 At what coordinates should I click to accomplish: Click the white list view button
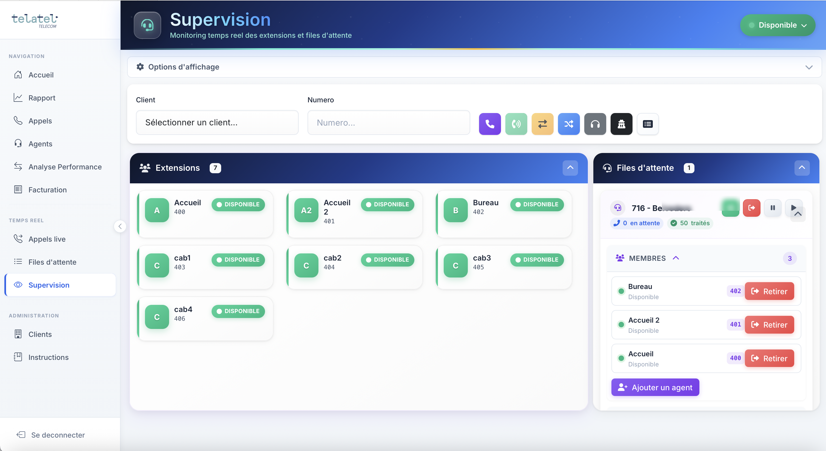pyautogui.click(x=647, y=124)
